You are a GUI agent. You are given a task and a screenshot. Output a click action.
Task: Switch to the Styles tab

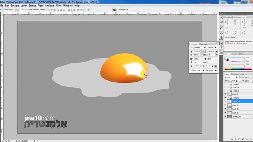tap(242, 54)
